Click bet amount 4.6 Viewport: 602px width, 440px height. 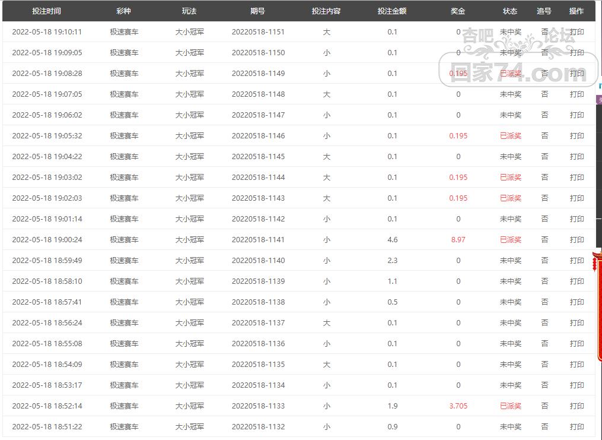393,239
